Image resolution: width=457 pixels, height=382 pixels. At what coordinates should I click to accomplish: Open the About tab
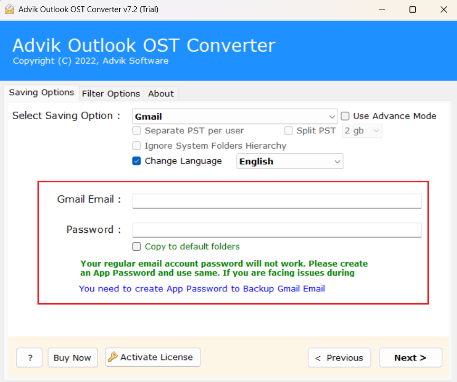[x=161, y=94]
